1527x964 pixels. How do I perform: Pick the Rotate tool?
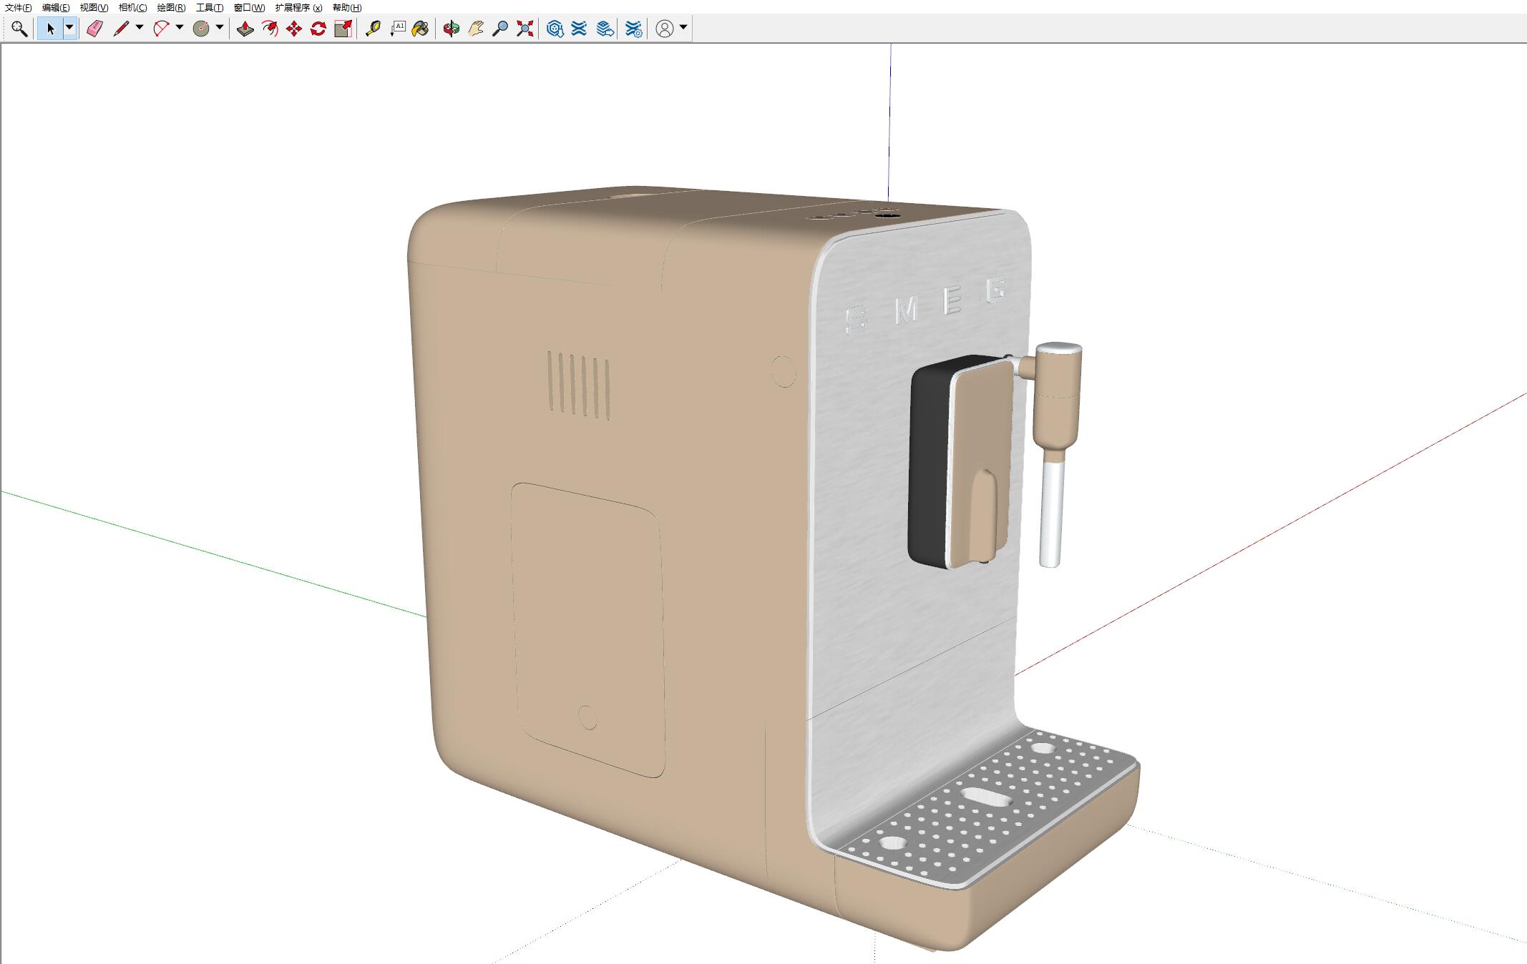coord(318,29)
